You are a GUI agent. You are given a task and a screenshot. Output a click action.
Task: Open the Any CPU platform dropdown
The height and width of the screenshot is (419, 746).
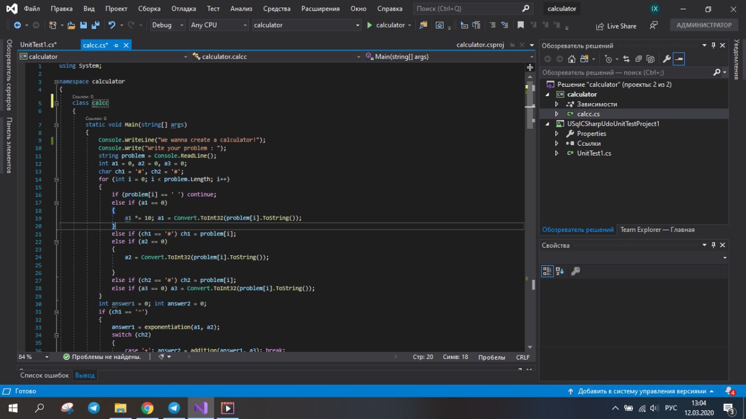pos(219,25)
